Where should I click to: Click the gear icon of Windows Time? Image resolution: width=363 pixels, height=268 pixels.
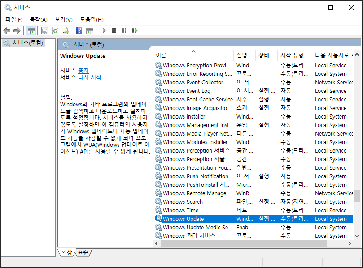158,210
